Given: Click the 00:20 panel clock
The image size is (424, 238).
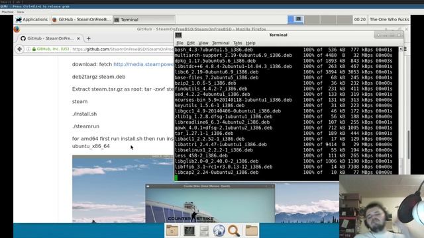Looking at the screenshot, I should click(x=360, y=19).
